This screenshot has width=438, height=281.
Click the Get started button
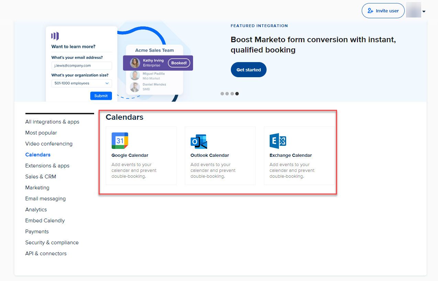[248, 70]
